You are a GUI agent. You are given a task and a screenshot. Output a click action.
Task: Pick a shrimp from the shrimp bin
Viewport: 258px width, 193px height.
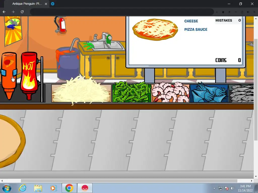[x=170, y=92]
